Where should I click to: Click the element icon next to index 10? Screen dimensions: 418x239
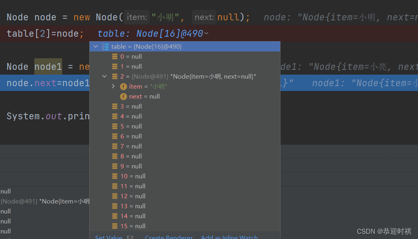click(114, 176)
